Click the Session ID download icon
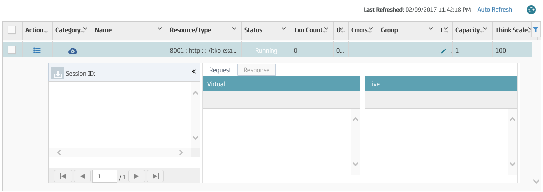 [x=58, y=73]
